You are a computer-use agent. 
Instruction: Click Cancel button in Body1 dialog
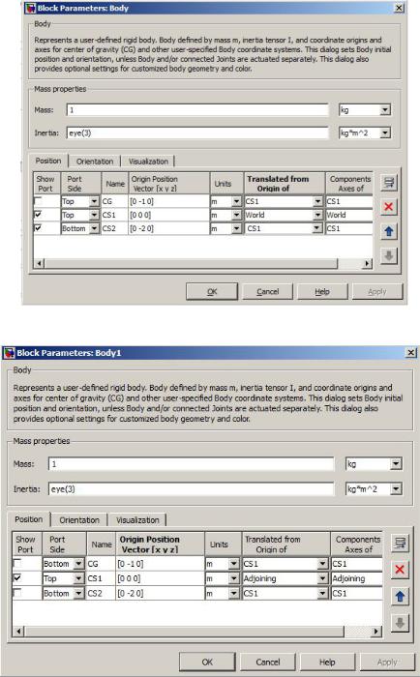point(268,662)
